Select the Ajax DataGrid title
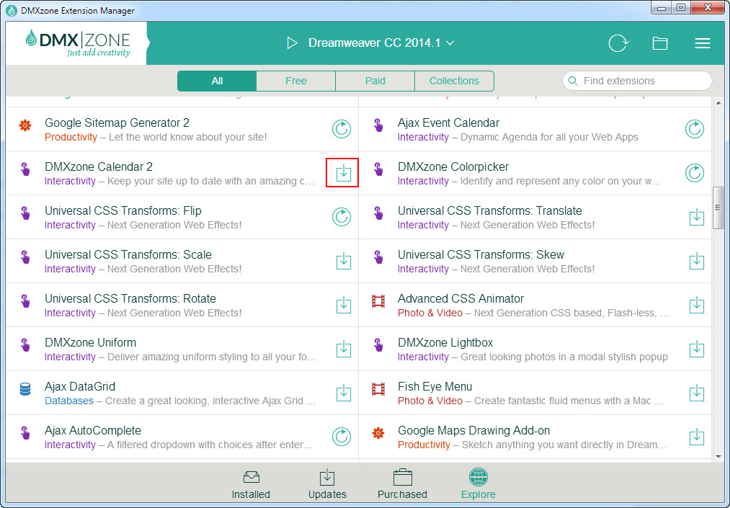730x508 pixels. (x=79, y=386)
